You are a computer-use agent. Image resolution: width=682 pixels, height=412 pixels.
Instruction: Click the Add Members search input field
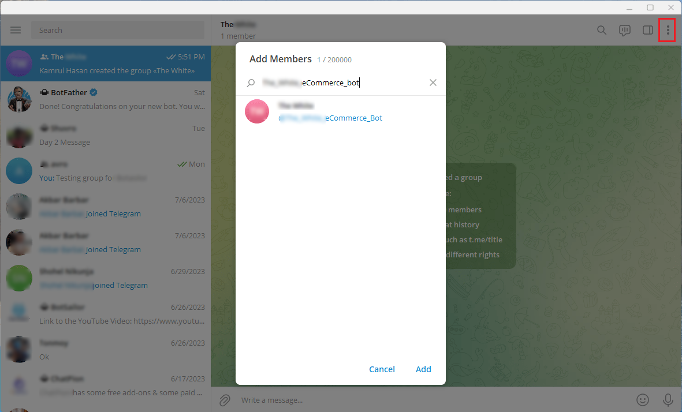coord(341,83)
